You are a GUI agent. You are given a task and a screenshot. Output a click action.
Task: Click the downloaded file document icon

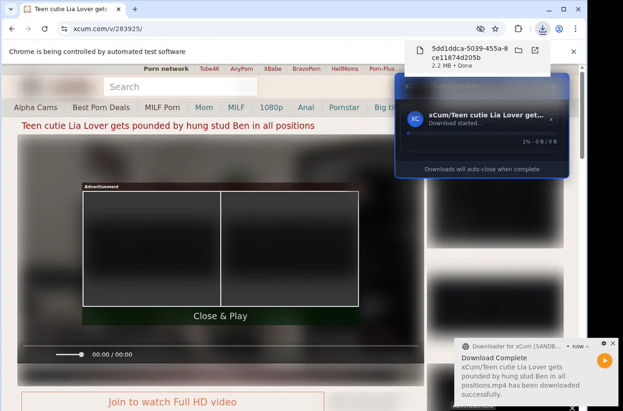click(419, 50)
